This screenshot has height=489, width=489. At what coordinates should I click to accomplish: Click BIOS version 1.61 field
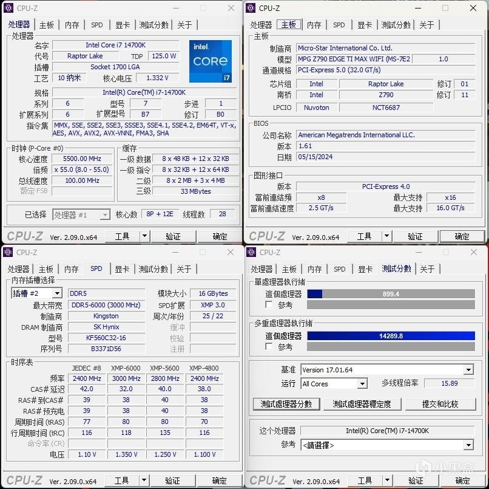point(385,146)
